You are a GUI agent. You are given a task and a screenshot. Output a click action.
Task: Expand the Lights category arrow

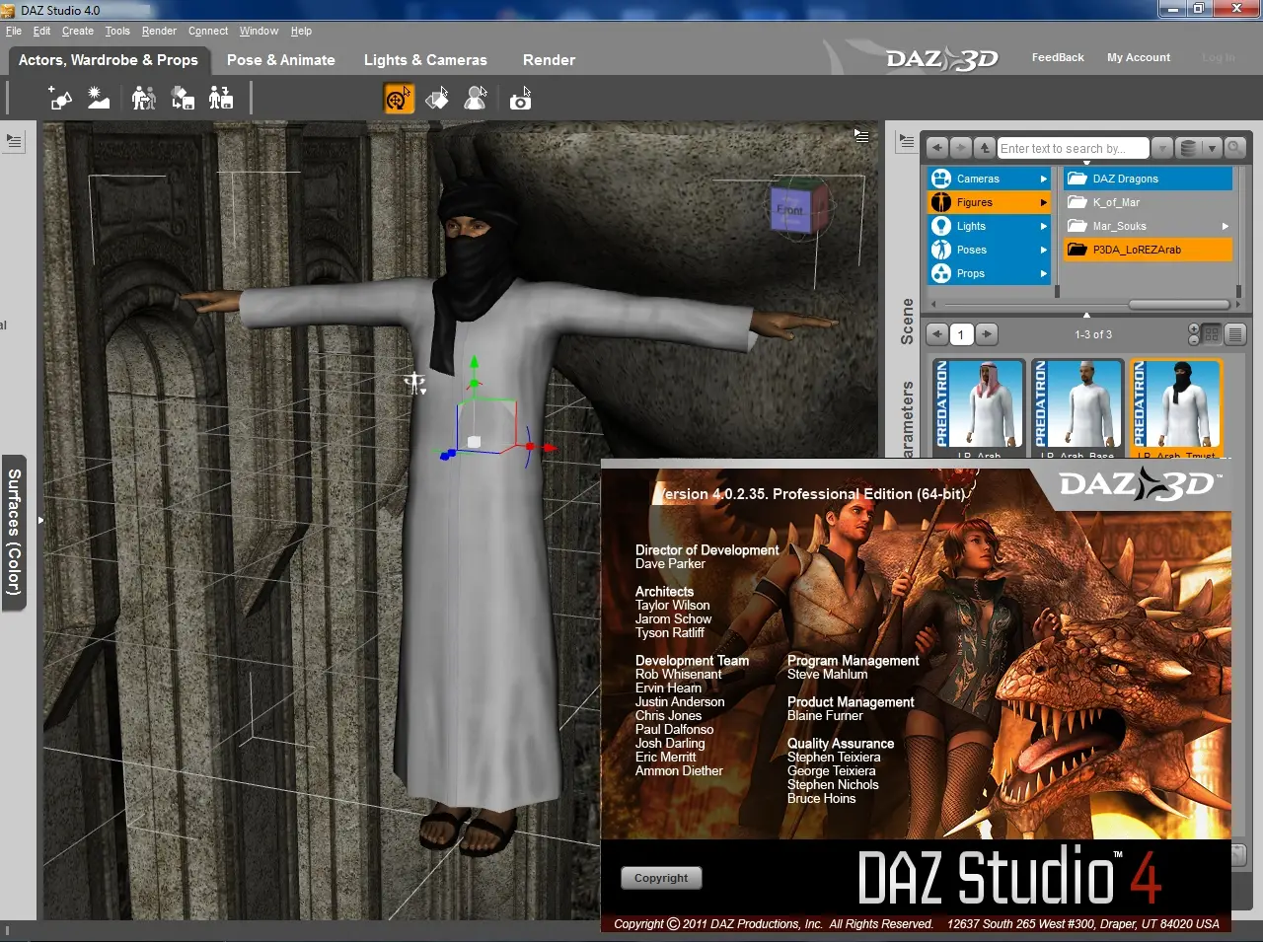pos(1043,226)
